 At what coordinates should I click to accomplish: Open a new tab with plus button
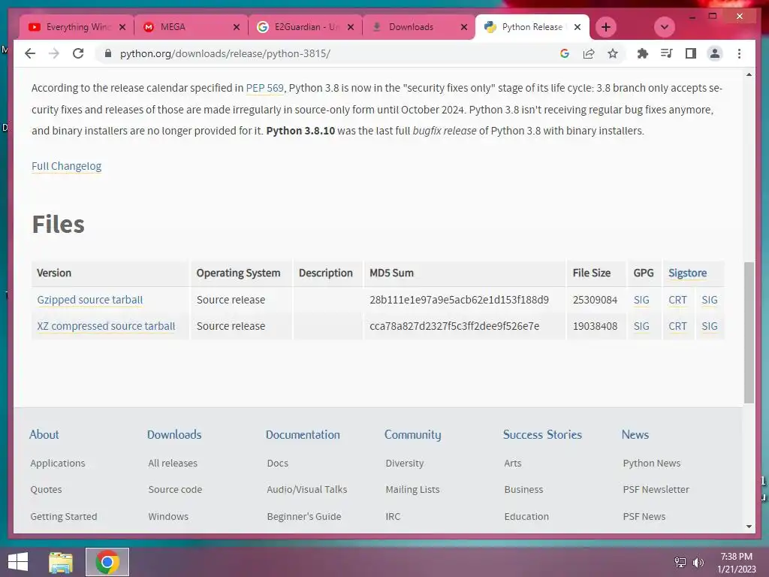(x=606, y=27)
